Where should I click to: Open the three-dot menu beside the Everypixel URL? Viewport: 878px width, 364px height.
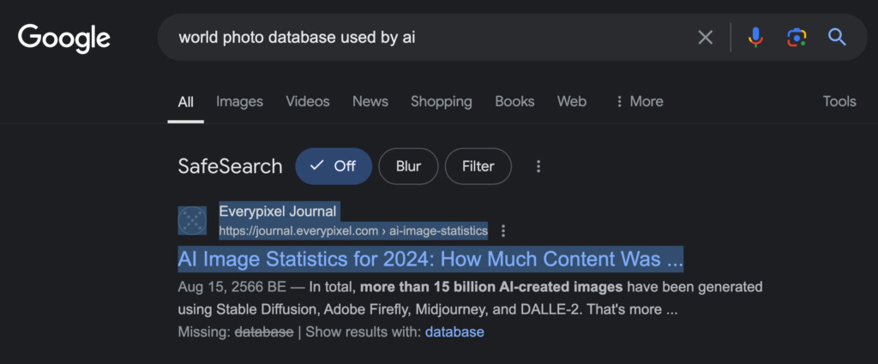click(x=502, y=231)
